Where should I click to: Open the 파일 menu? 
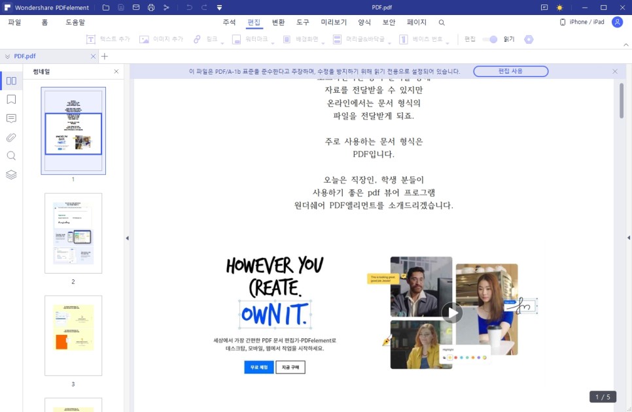click(14, 22)
